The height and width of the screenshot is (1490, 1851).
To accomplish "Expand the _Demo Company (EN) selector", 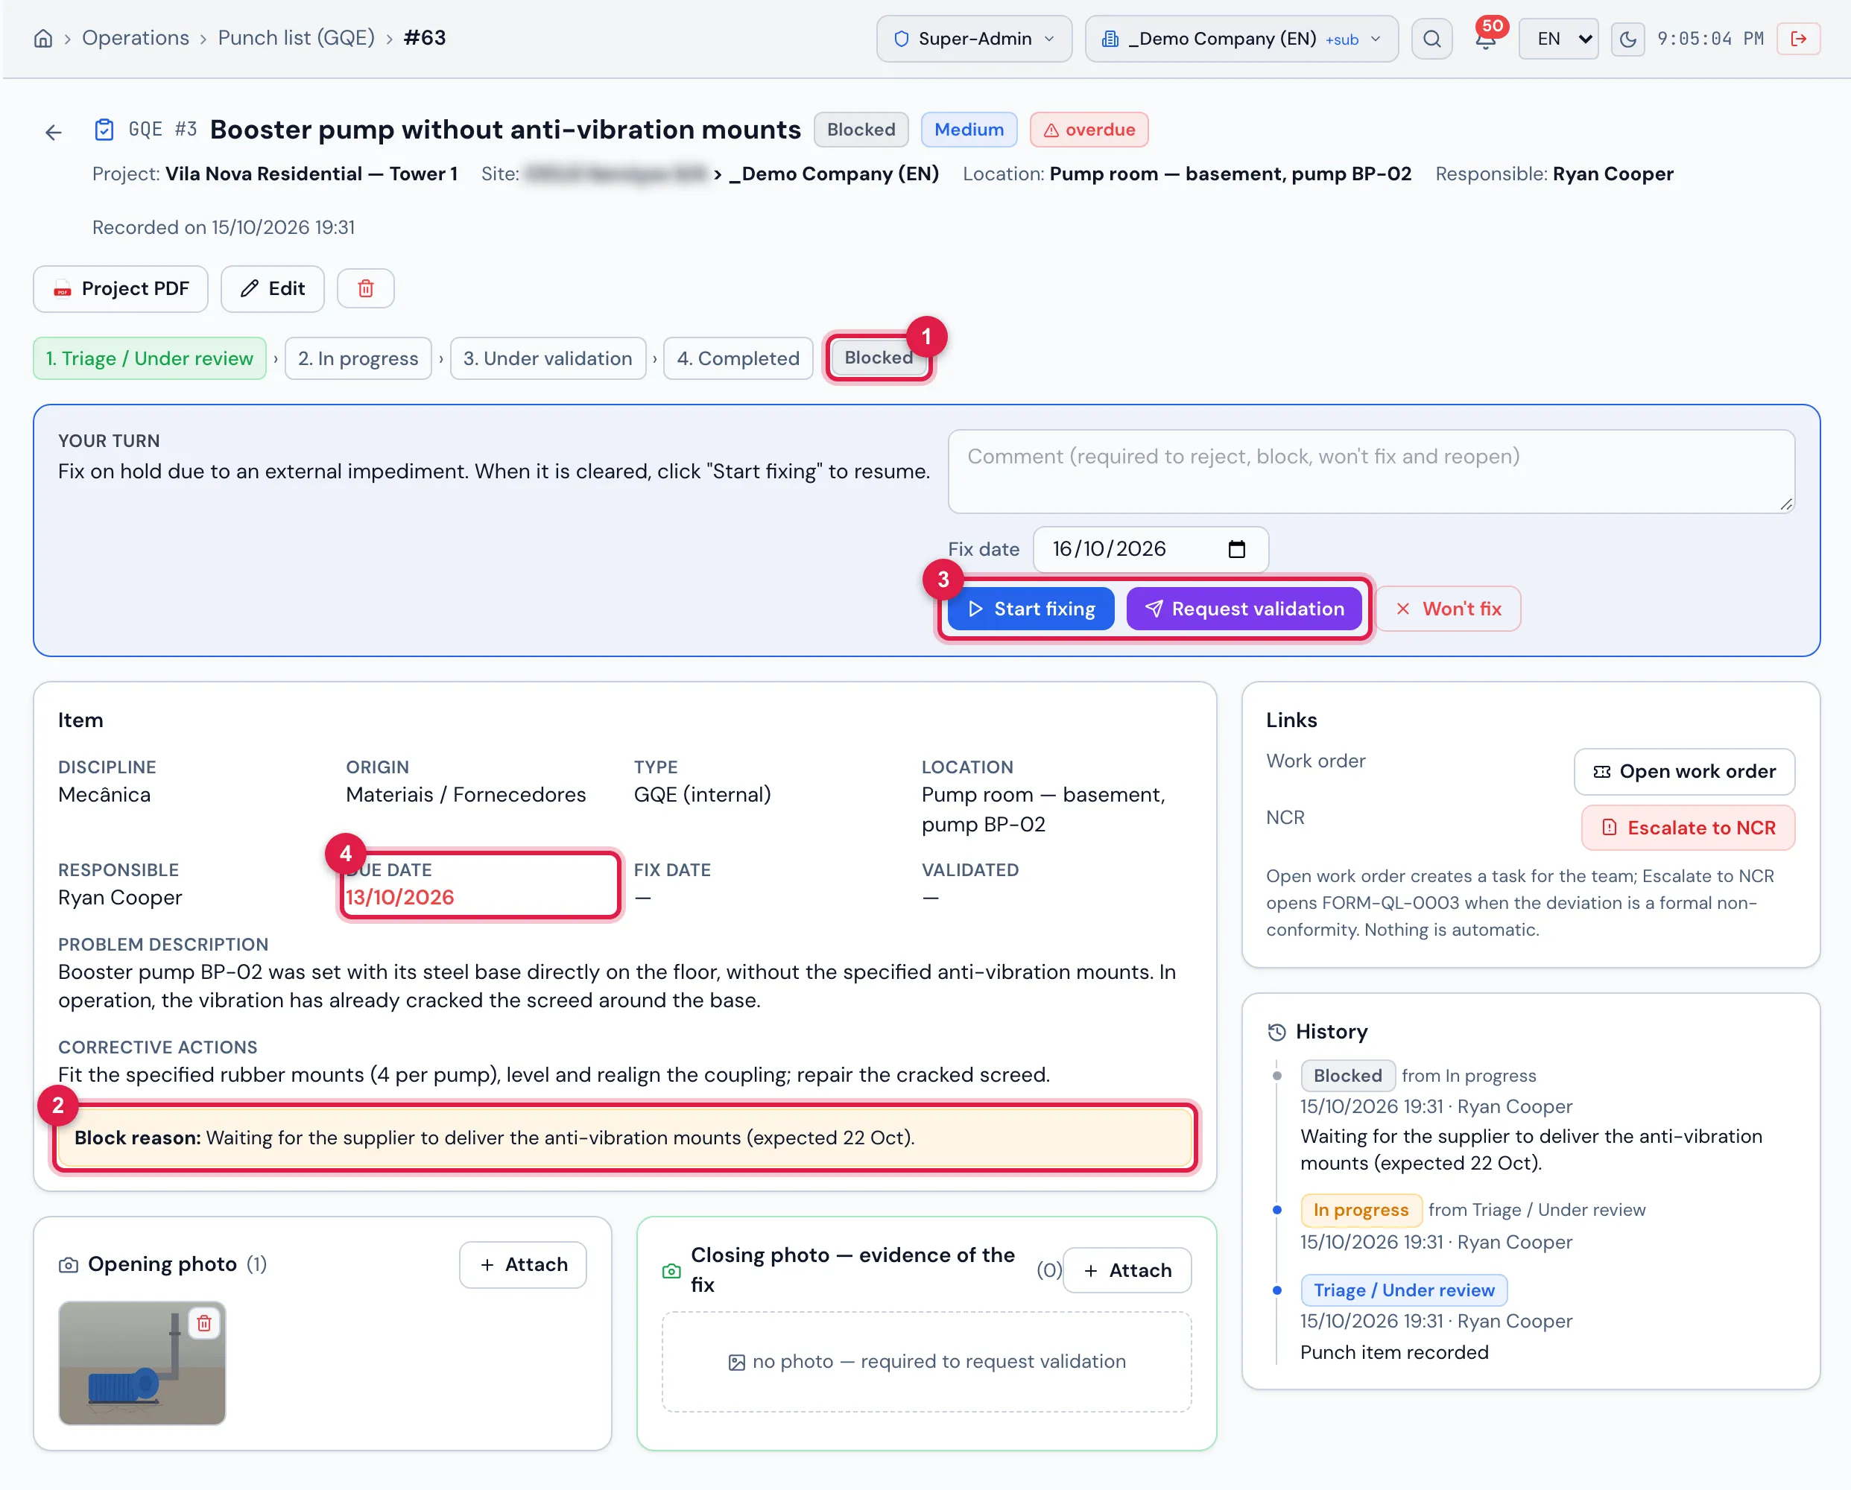I will tap(1241, 39).
